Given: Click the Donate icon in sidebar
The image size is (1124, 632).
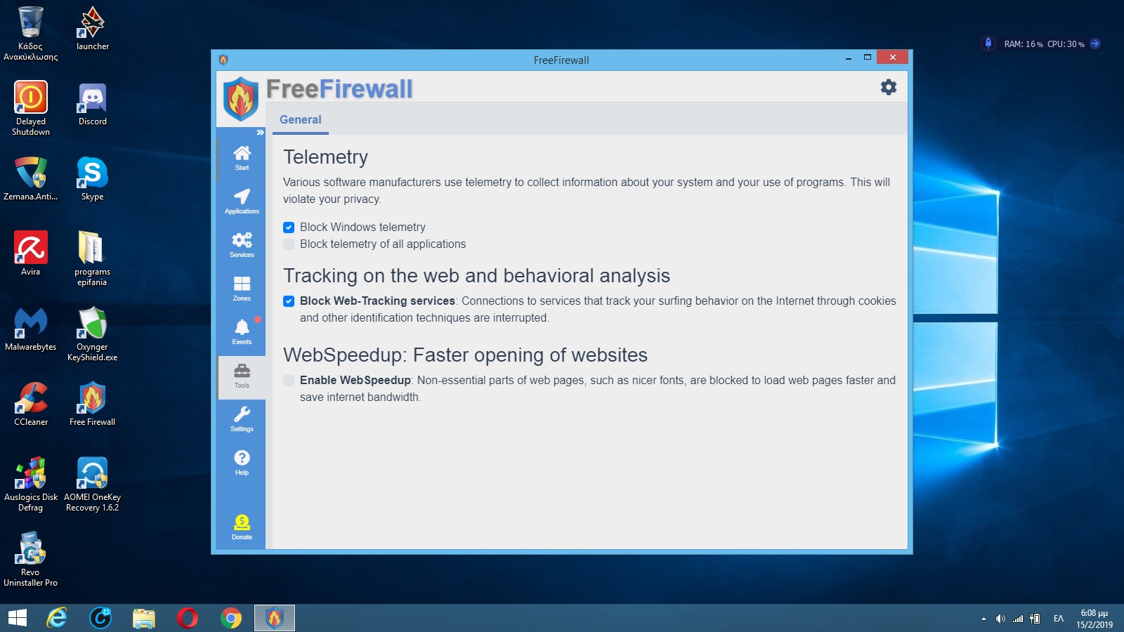Looking at the screenshot, I should [x=242, y=527].
